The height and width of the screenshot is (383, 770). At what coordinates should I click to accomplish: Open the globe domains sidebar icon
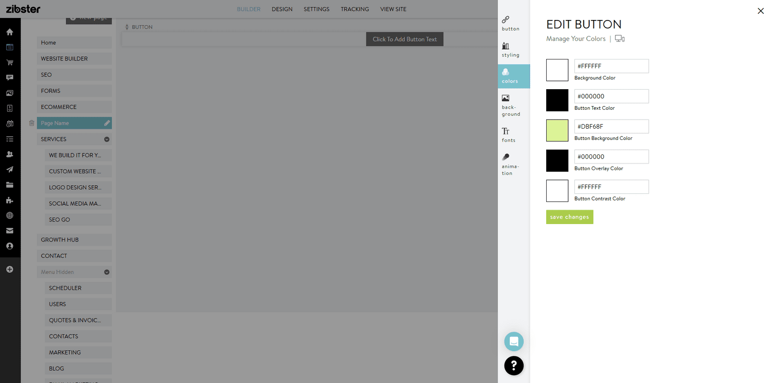click(x=9, y=215)
